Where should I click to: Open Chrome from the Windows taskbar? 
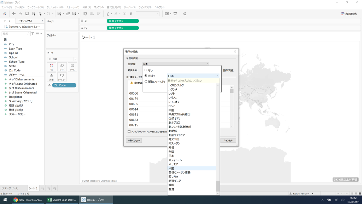point(28,200)
